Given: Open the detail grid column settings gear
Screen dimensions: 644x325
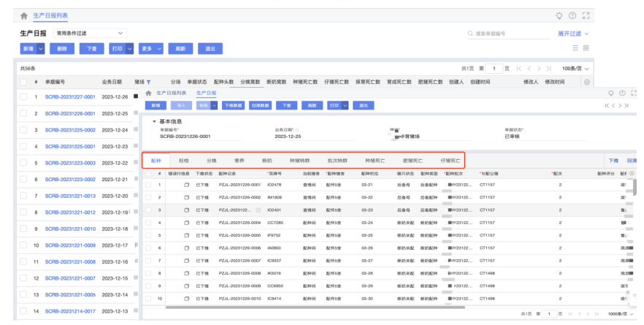Looking at the screenshot, I should [x=632, y=173].
